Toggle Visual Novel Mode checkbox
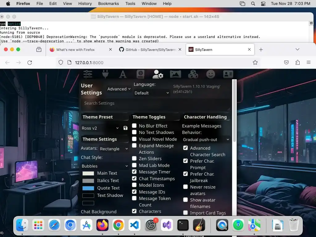This screenshot has width=316, height=237. click(x=134, y=139)
